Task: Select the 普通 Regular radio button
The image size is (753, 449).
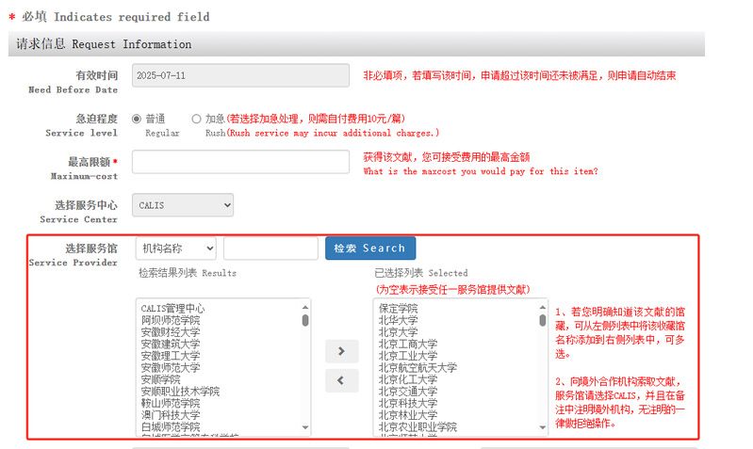Action: [137, 119]
